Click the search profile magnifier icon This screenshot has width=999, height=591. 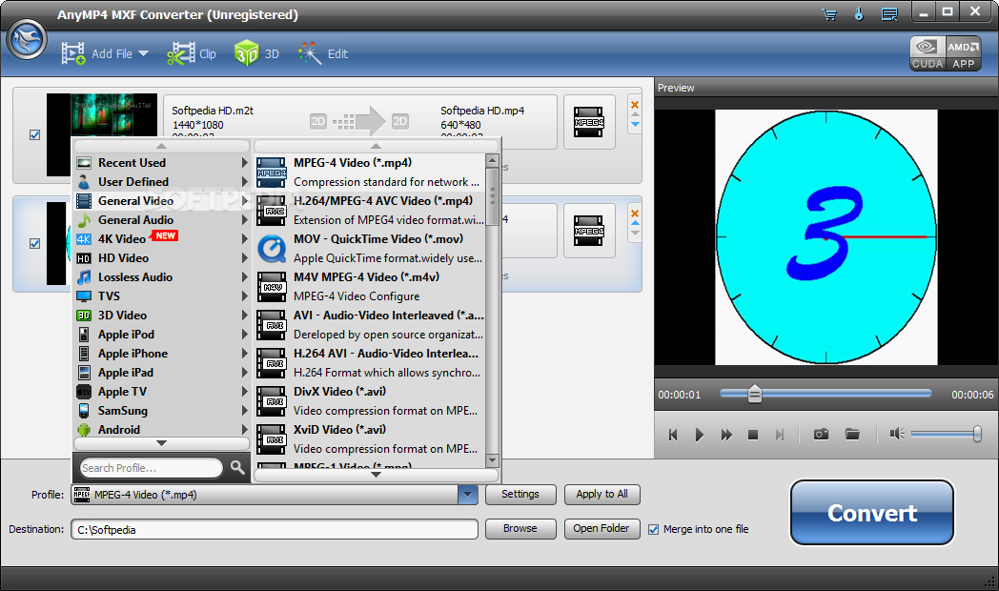point(237,467)
